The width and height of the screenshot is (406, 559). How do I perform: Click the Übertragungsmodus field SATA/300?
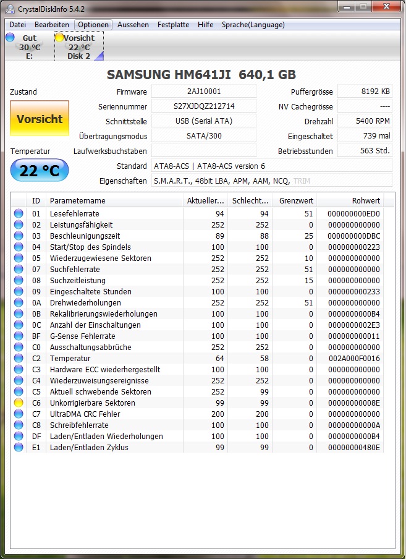coord(204,136)
